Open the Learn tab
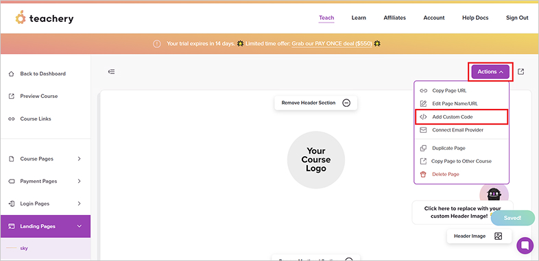 [359, 18]
